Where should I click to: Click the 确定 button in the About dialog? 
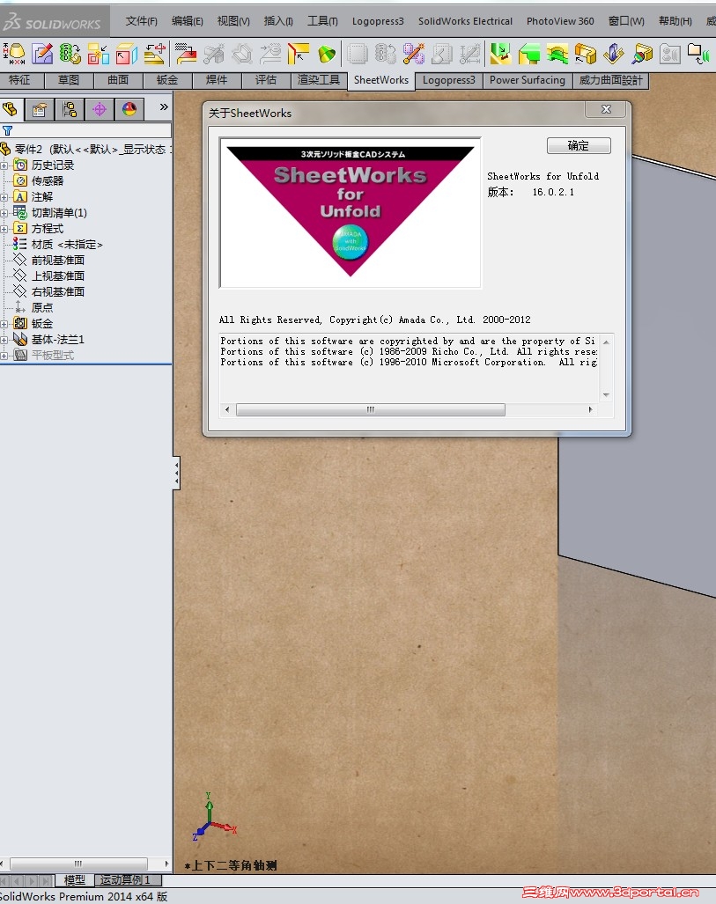tap(579, 146)
